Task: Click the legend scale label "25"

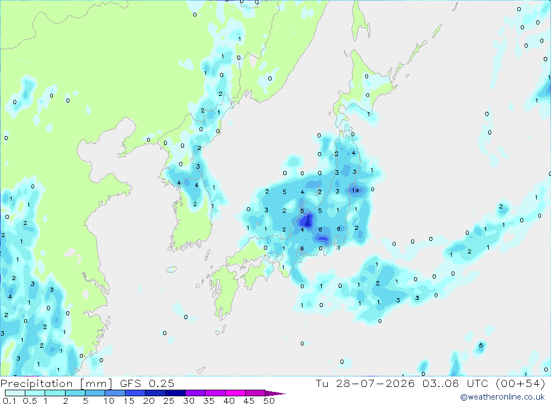Action: point(169,401)
